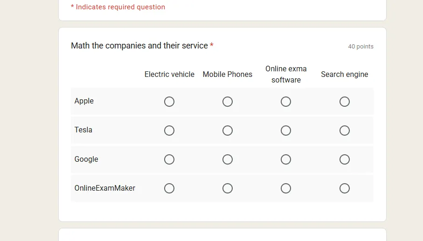Pick Mobile Phones for OnlineExamMaker
Screen dimensions: 423x241
[228, 188]
